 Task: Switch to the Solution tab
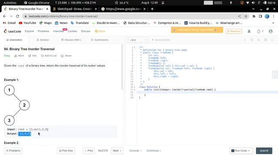pyautogui.click(x=43, y=40)
